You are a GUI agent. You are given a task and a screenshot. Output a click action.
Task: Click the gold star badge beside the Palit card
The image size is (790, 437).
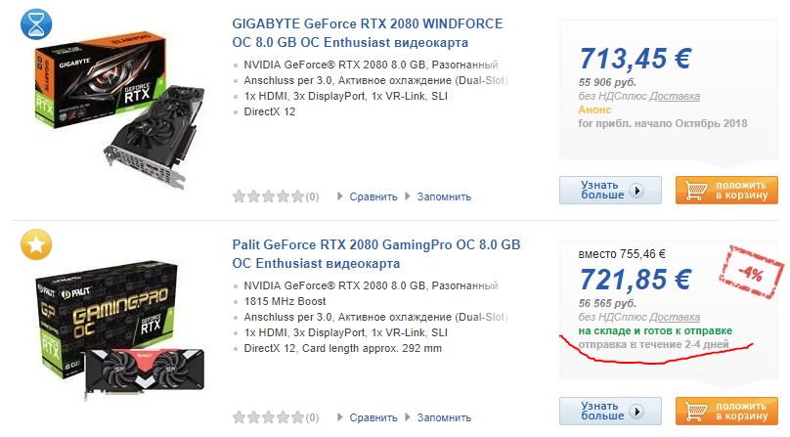[x=35, y=245]
